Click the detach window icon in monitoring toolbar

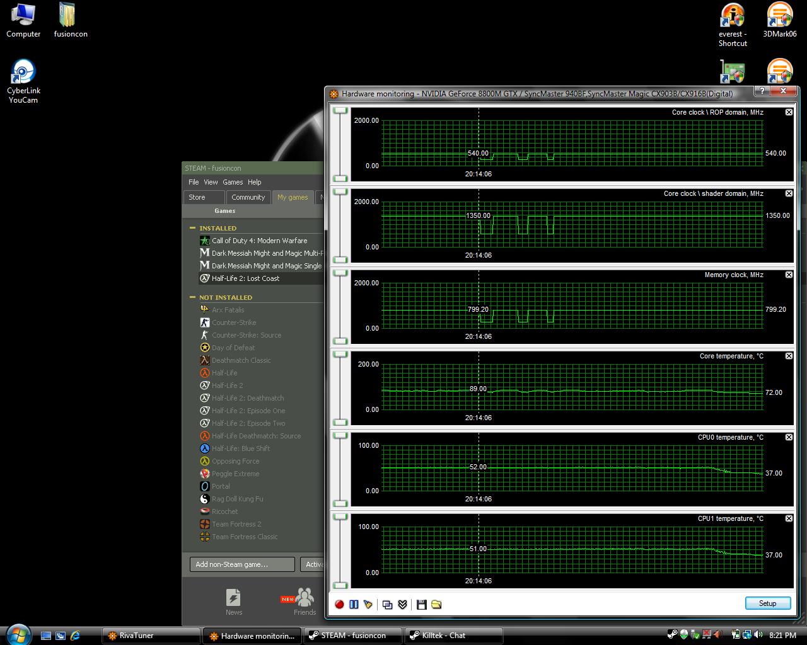point(388,605)
